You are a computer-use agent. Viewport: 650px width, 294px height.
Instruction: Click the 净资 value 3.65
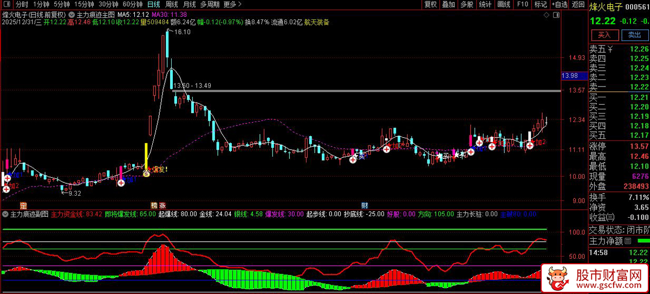[x=641, y=207]
